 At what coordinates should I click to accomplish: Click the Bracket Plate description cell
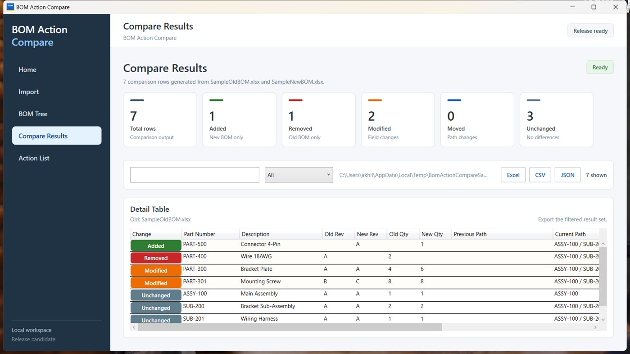281,269
